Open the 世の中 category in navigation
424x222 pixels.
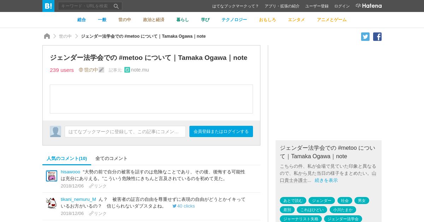(125, 20)
